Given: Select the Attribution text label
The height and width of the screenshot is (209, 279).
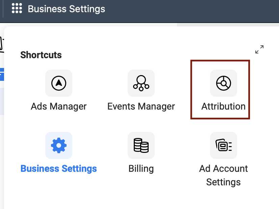Looking at the screenshot, I should click(224, 106).
